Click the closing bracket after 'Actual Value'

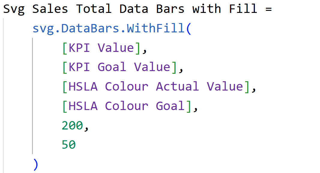[246, 87]
